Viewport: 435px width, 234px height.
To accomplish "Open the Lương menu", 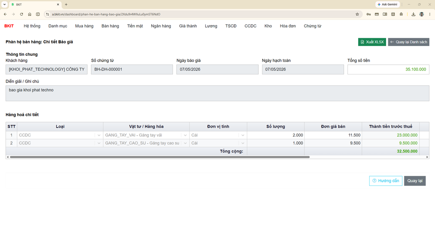I will coord(211,26).
